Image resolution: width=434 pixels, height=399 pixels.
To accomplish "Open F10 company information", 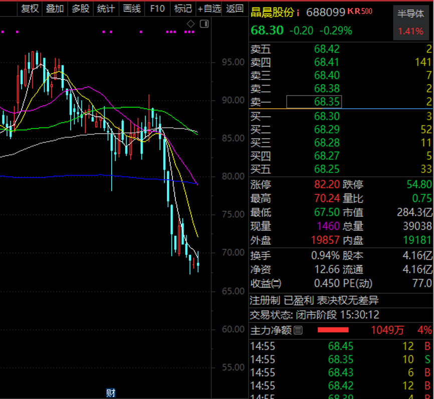I will coord(157,9).
